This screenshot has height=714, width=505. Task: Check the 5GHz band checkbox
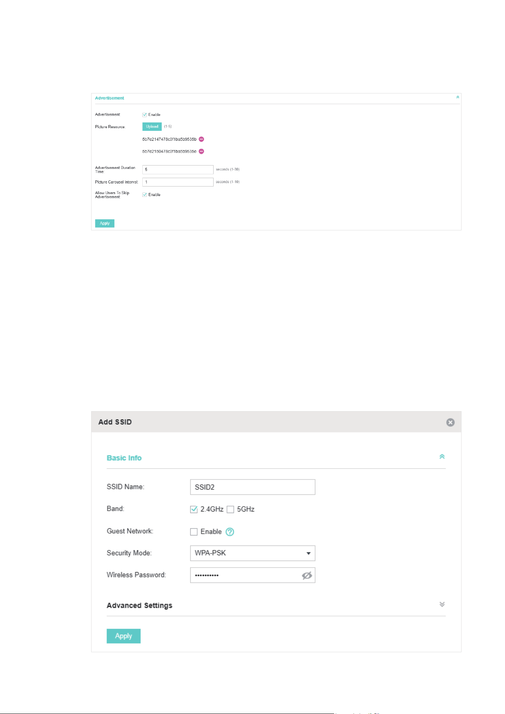tap(230, 509)
